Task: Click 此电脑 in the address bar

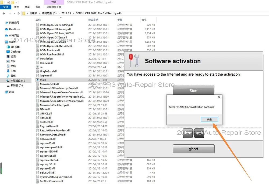Action: click(x=33, y=13)
